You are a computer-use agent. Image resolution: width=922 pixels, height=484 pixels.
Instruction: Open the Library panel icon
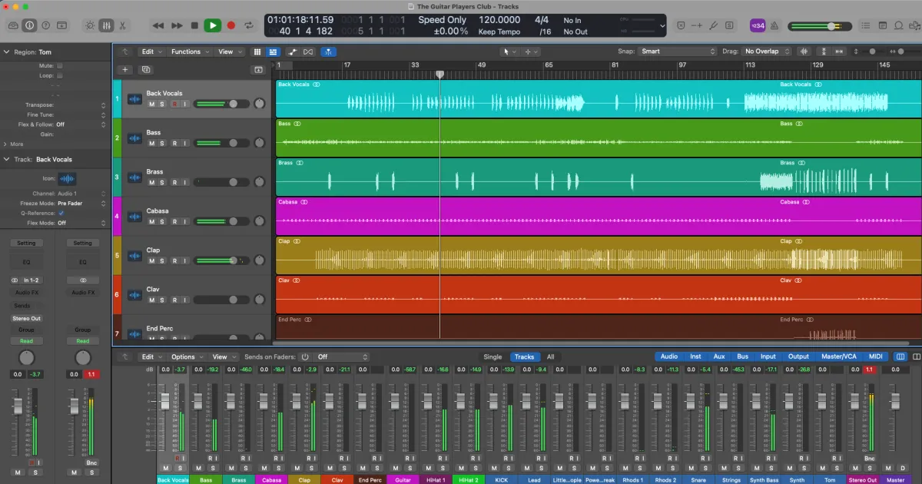[x=13, y=25]
